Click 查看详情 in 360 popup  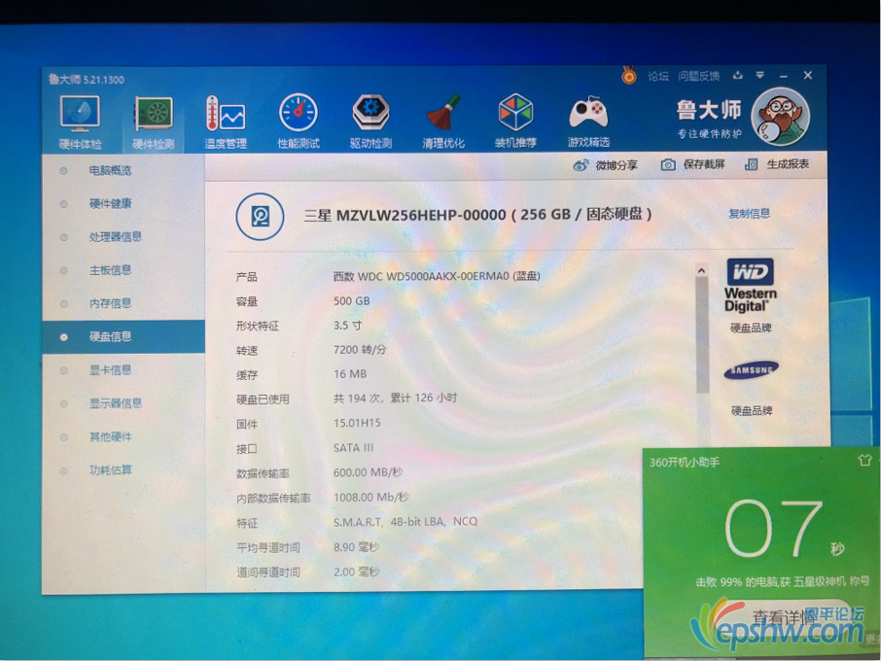click(783, 618)
